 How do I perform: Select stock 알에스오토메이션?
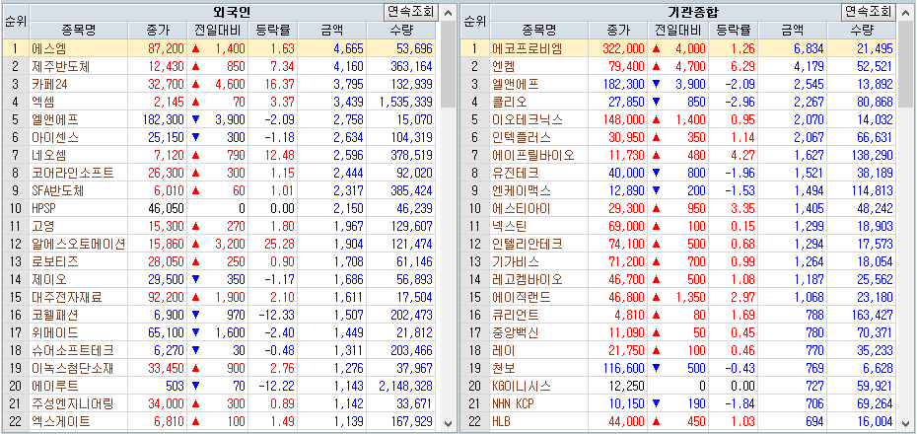point(78,244)
